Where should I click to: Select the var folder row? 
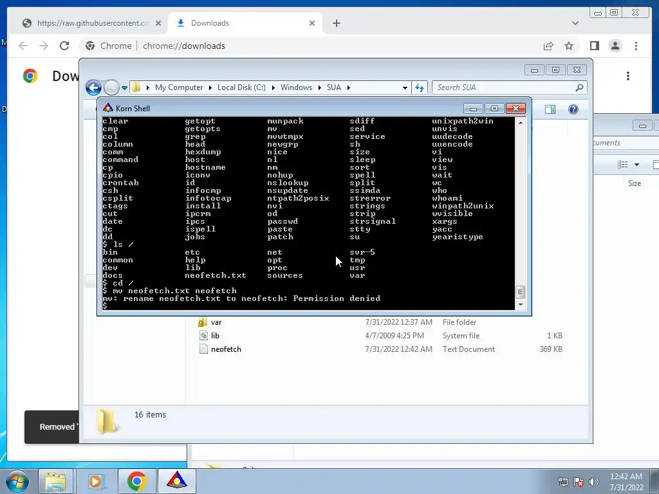pyautogui.click(x=380, y=322)
